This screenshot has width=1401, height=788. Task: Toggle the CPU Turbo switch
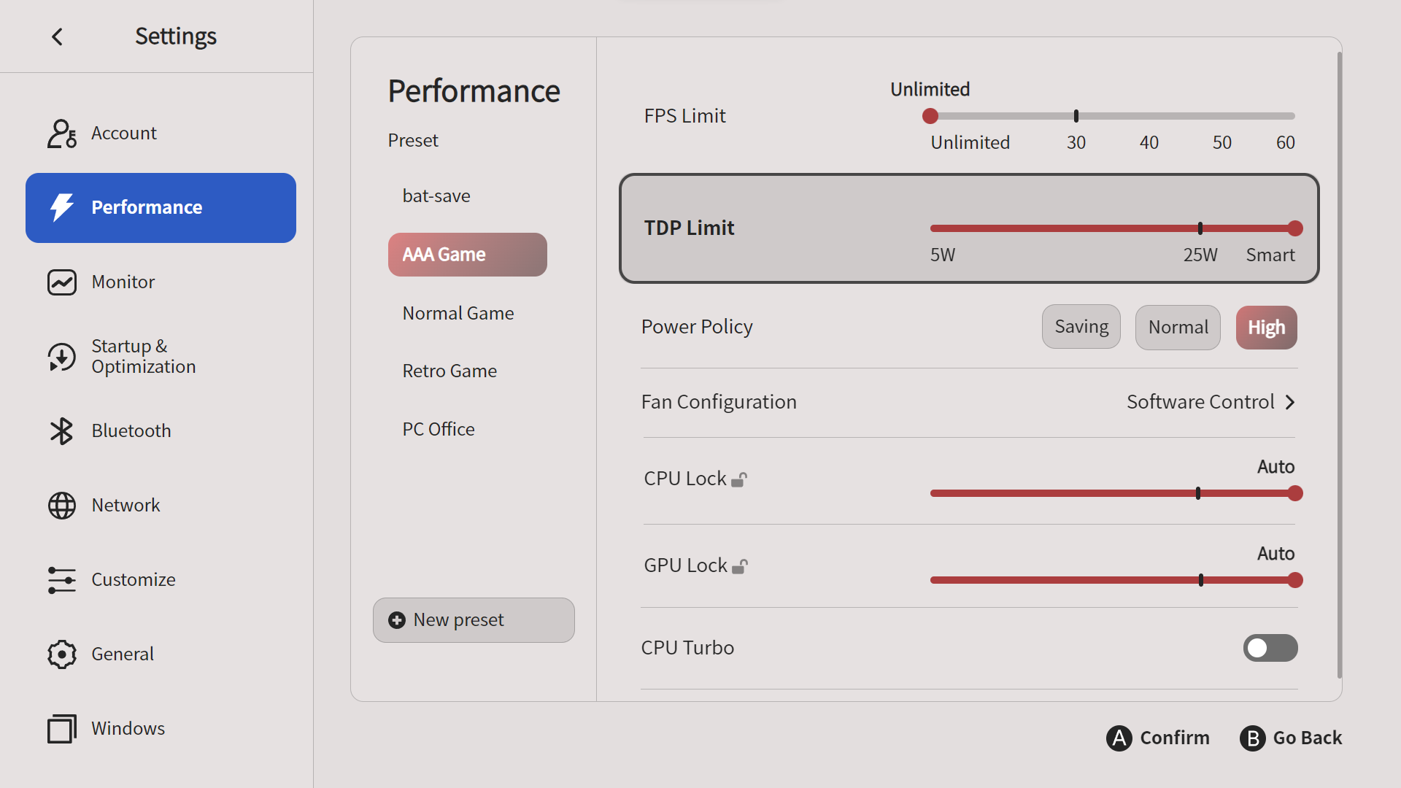coord(1270,648)
